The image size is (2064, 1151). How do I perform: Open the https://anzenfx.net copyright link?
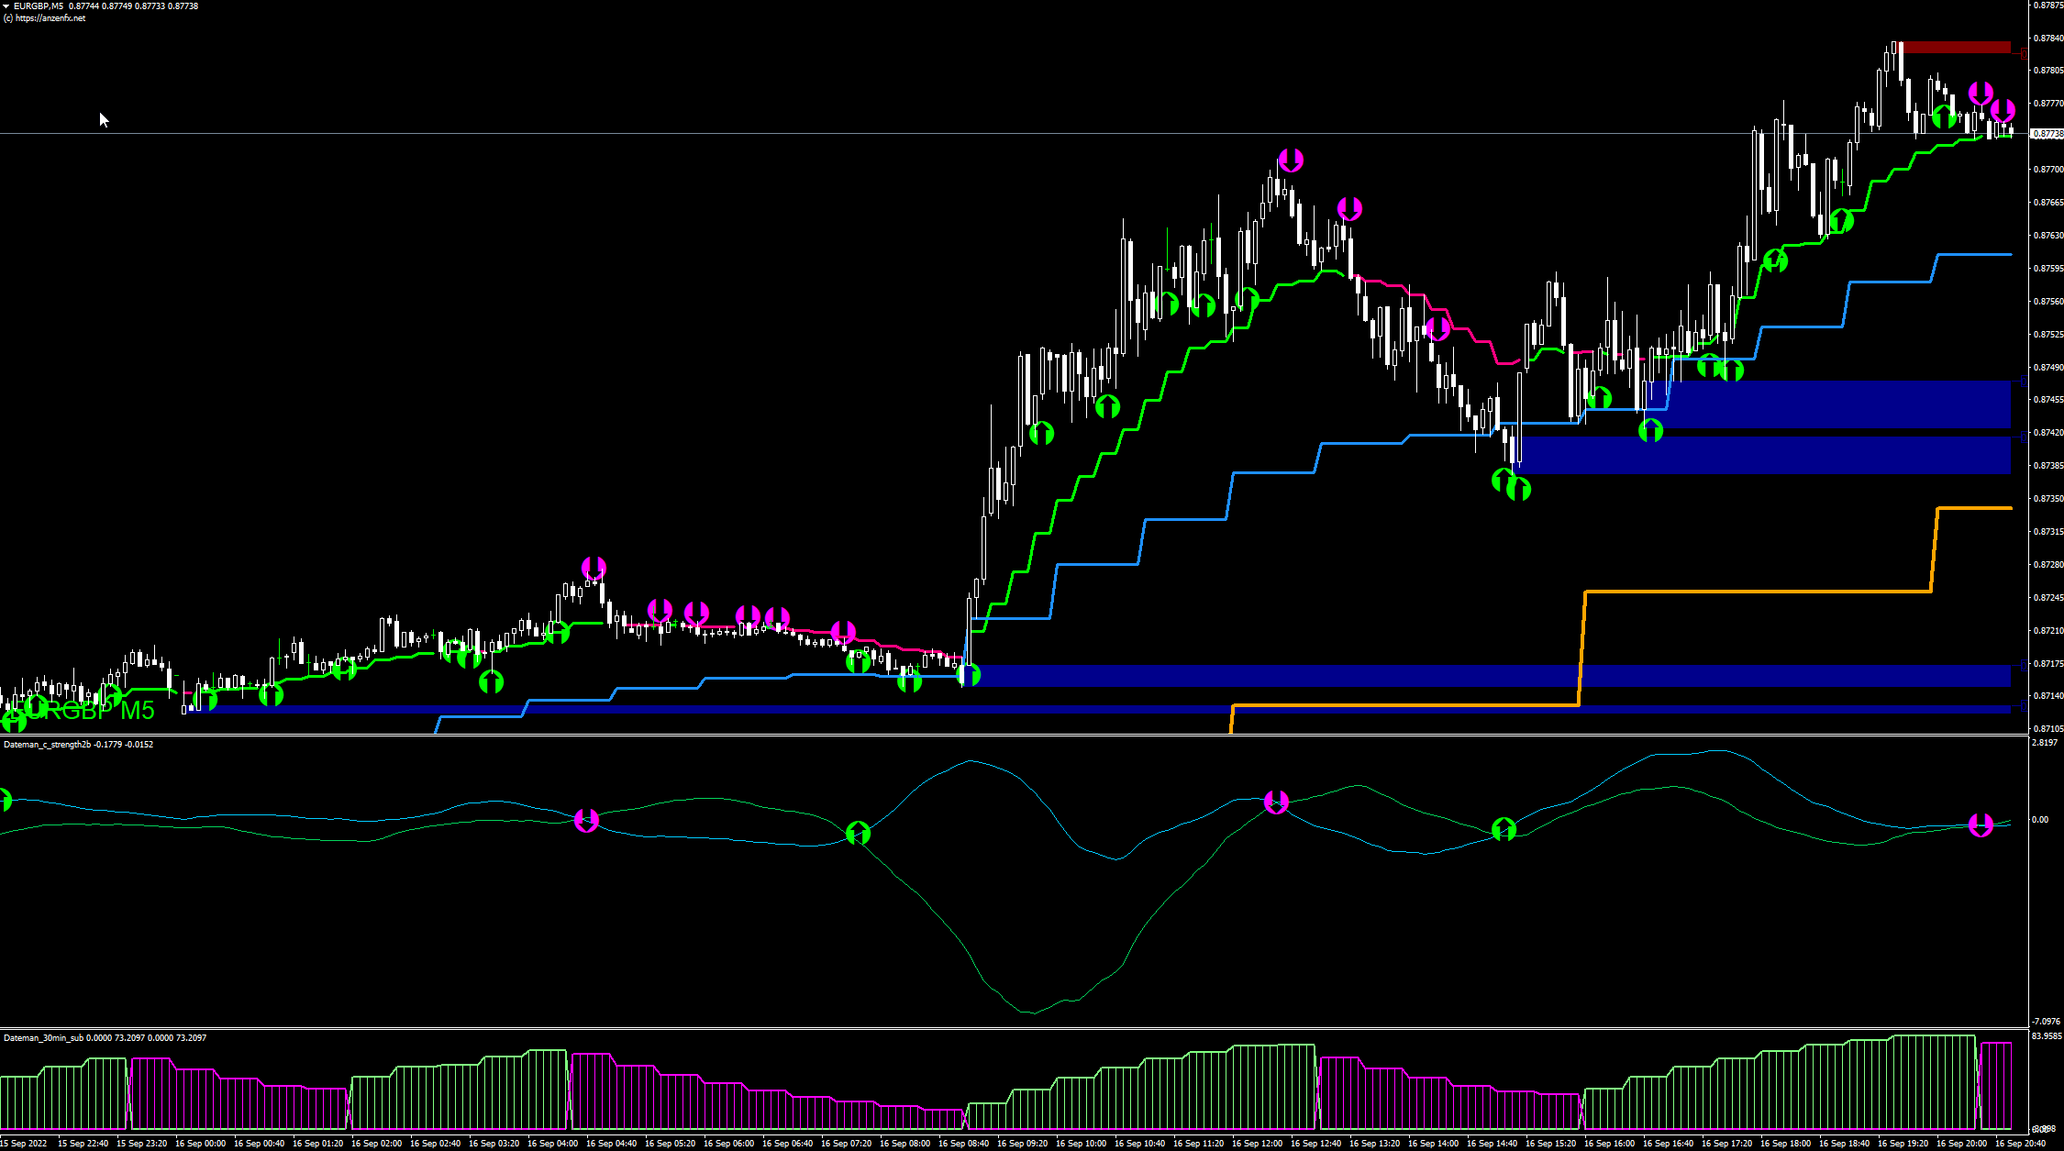[x=50, y=18]
